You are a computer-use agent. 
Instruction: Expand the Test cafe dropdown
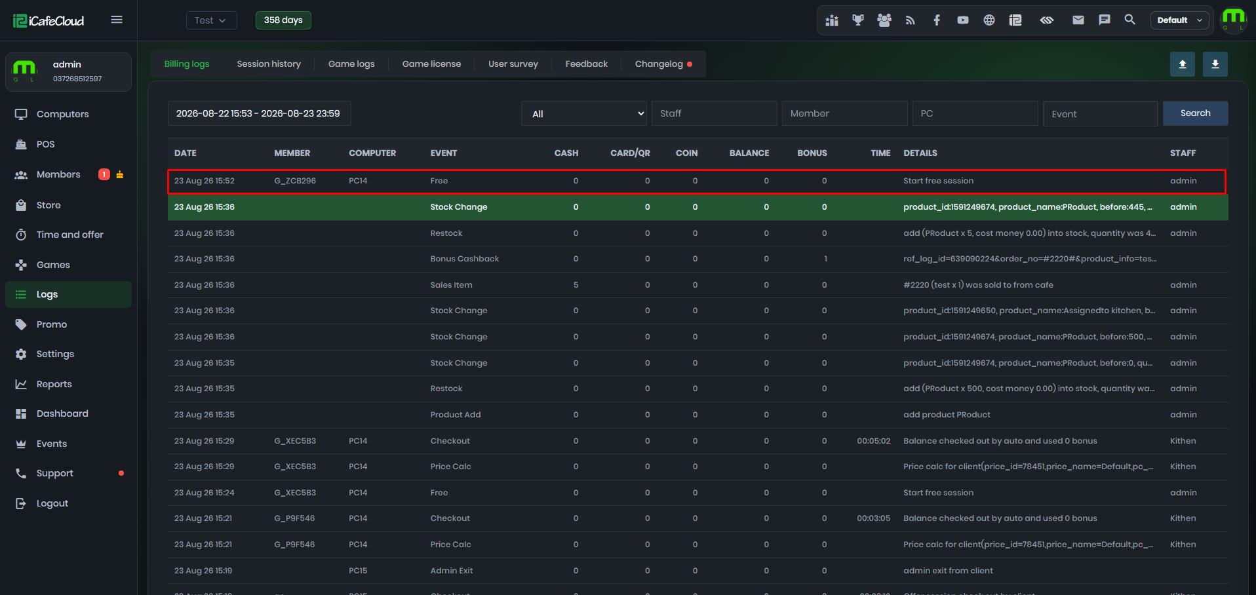click(211, 20)
